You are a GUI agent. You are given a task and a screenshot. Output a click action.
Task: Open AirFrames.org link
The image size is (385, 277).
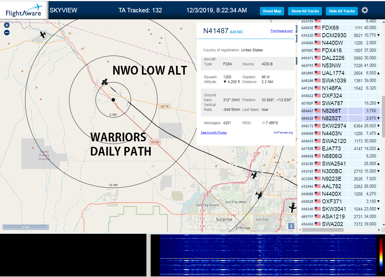pyautogui.click(x=283, y=133)
